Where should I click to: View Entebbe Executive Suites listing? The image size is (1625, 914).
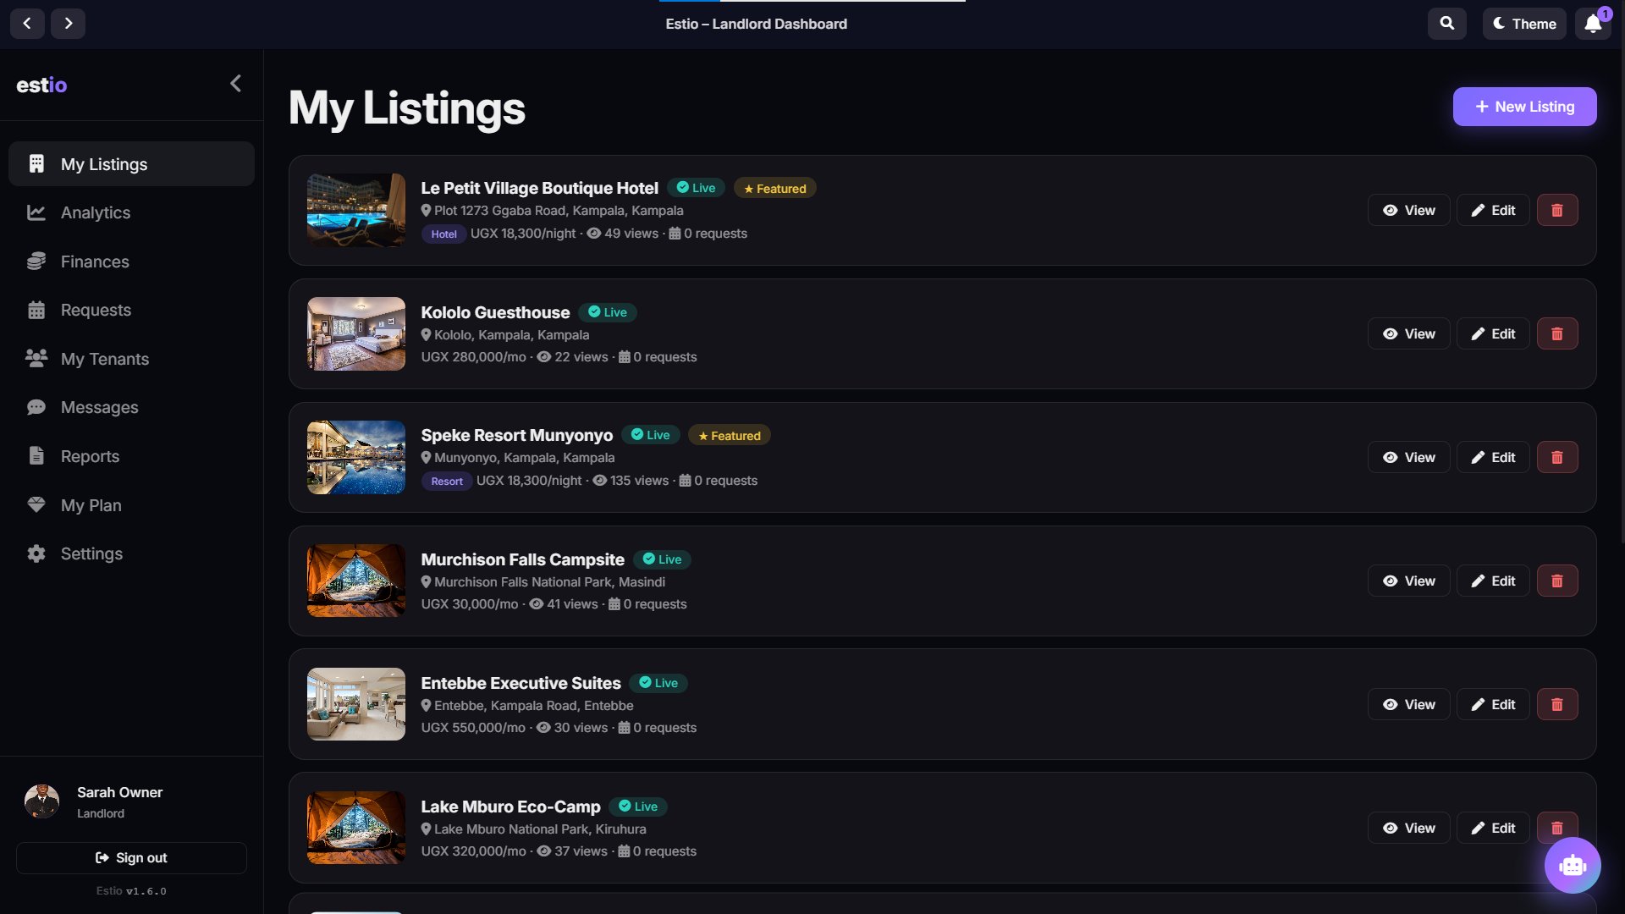tap(1408, 704)
